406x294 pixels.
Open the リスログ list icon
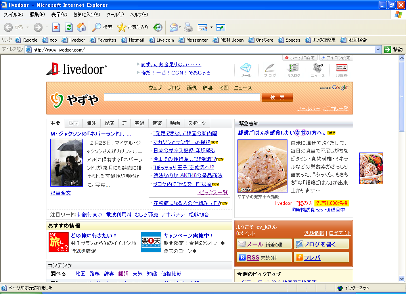[x=294, y=70]
